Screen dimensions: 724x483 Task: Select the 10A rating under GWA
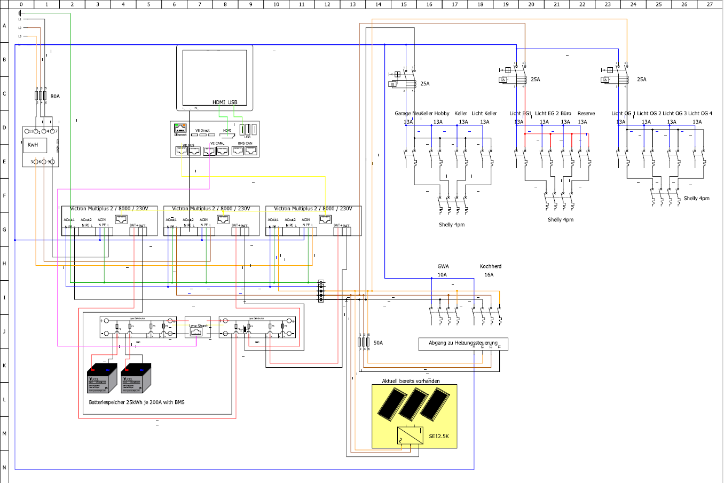point(442,275)
